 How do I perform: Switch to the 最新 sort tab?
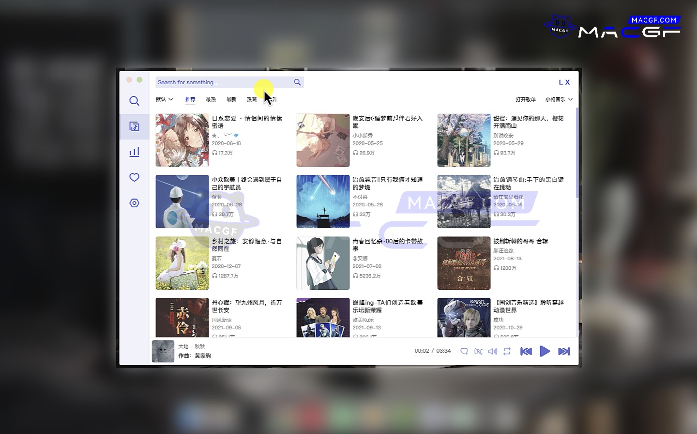tap(231, 99)
